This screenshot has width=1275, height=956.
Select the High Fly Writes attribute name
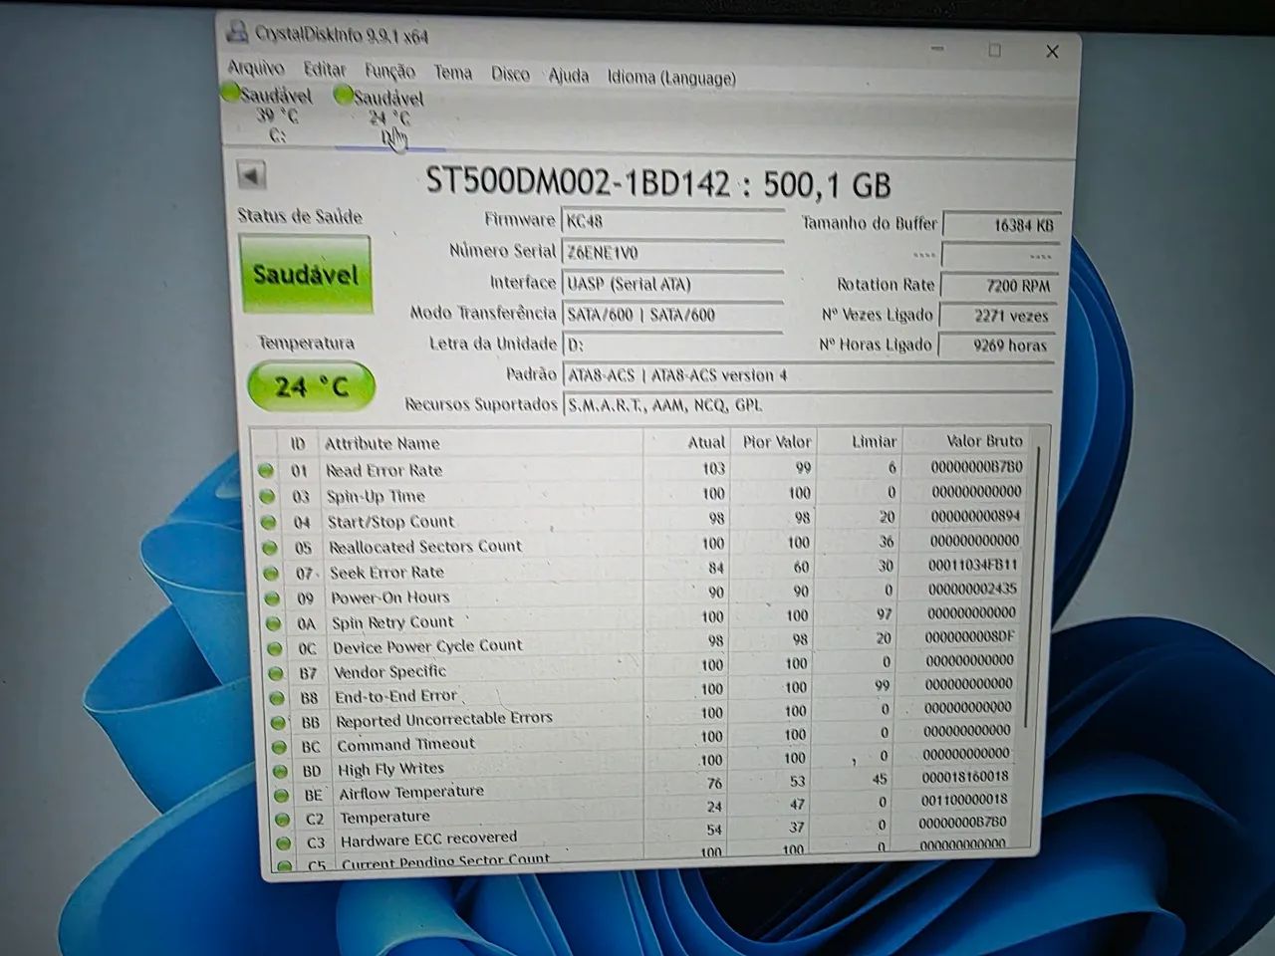pyautogui.click(x=390, y=769)
